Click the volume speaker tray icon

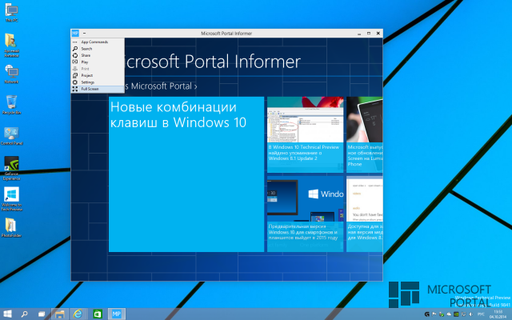pyautogui.click(x=470, y=314)
